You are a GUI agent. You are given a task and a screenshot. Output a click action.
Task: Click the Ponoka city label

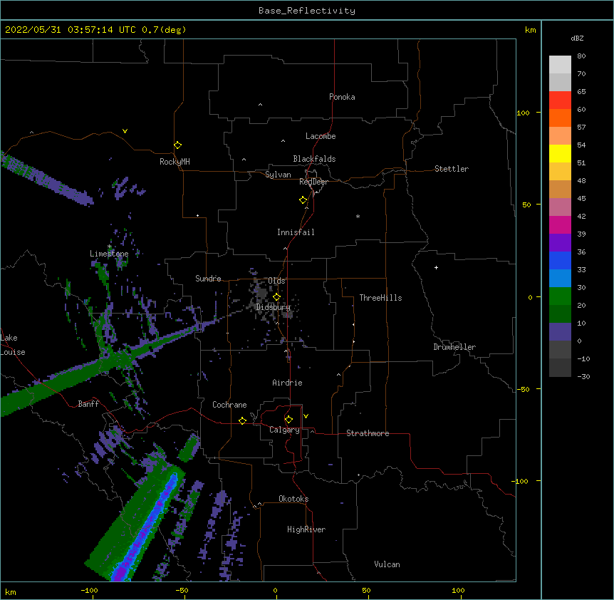coord(342,97)
